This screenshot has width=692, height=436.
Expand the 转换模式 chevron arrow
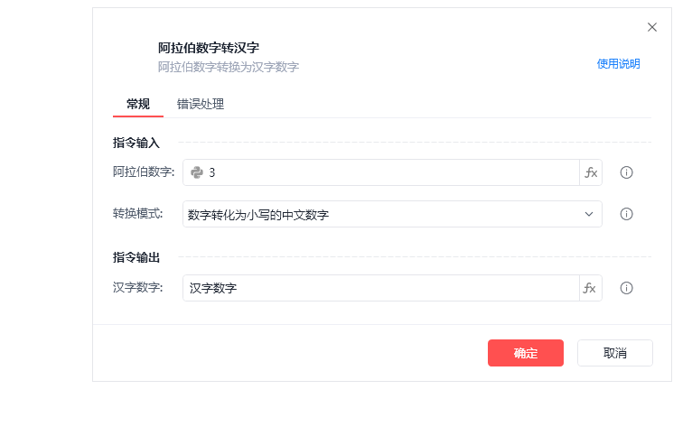click(589, 214)
